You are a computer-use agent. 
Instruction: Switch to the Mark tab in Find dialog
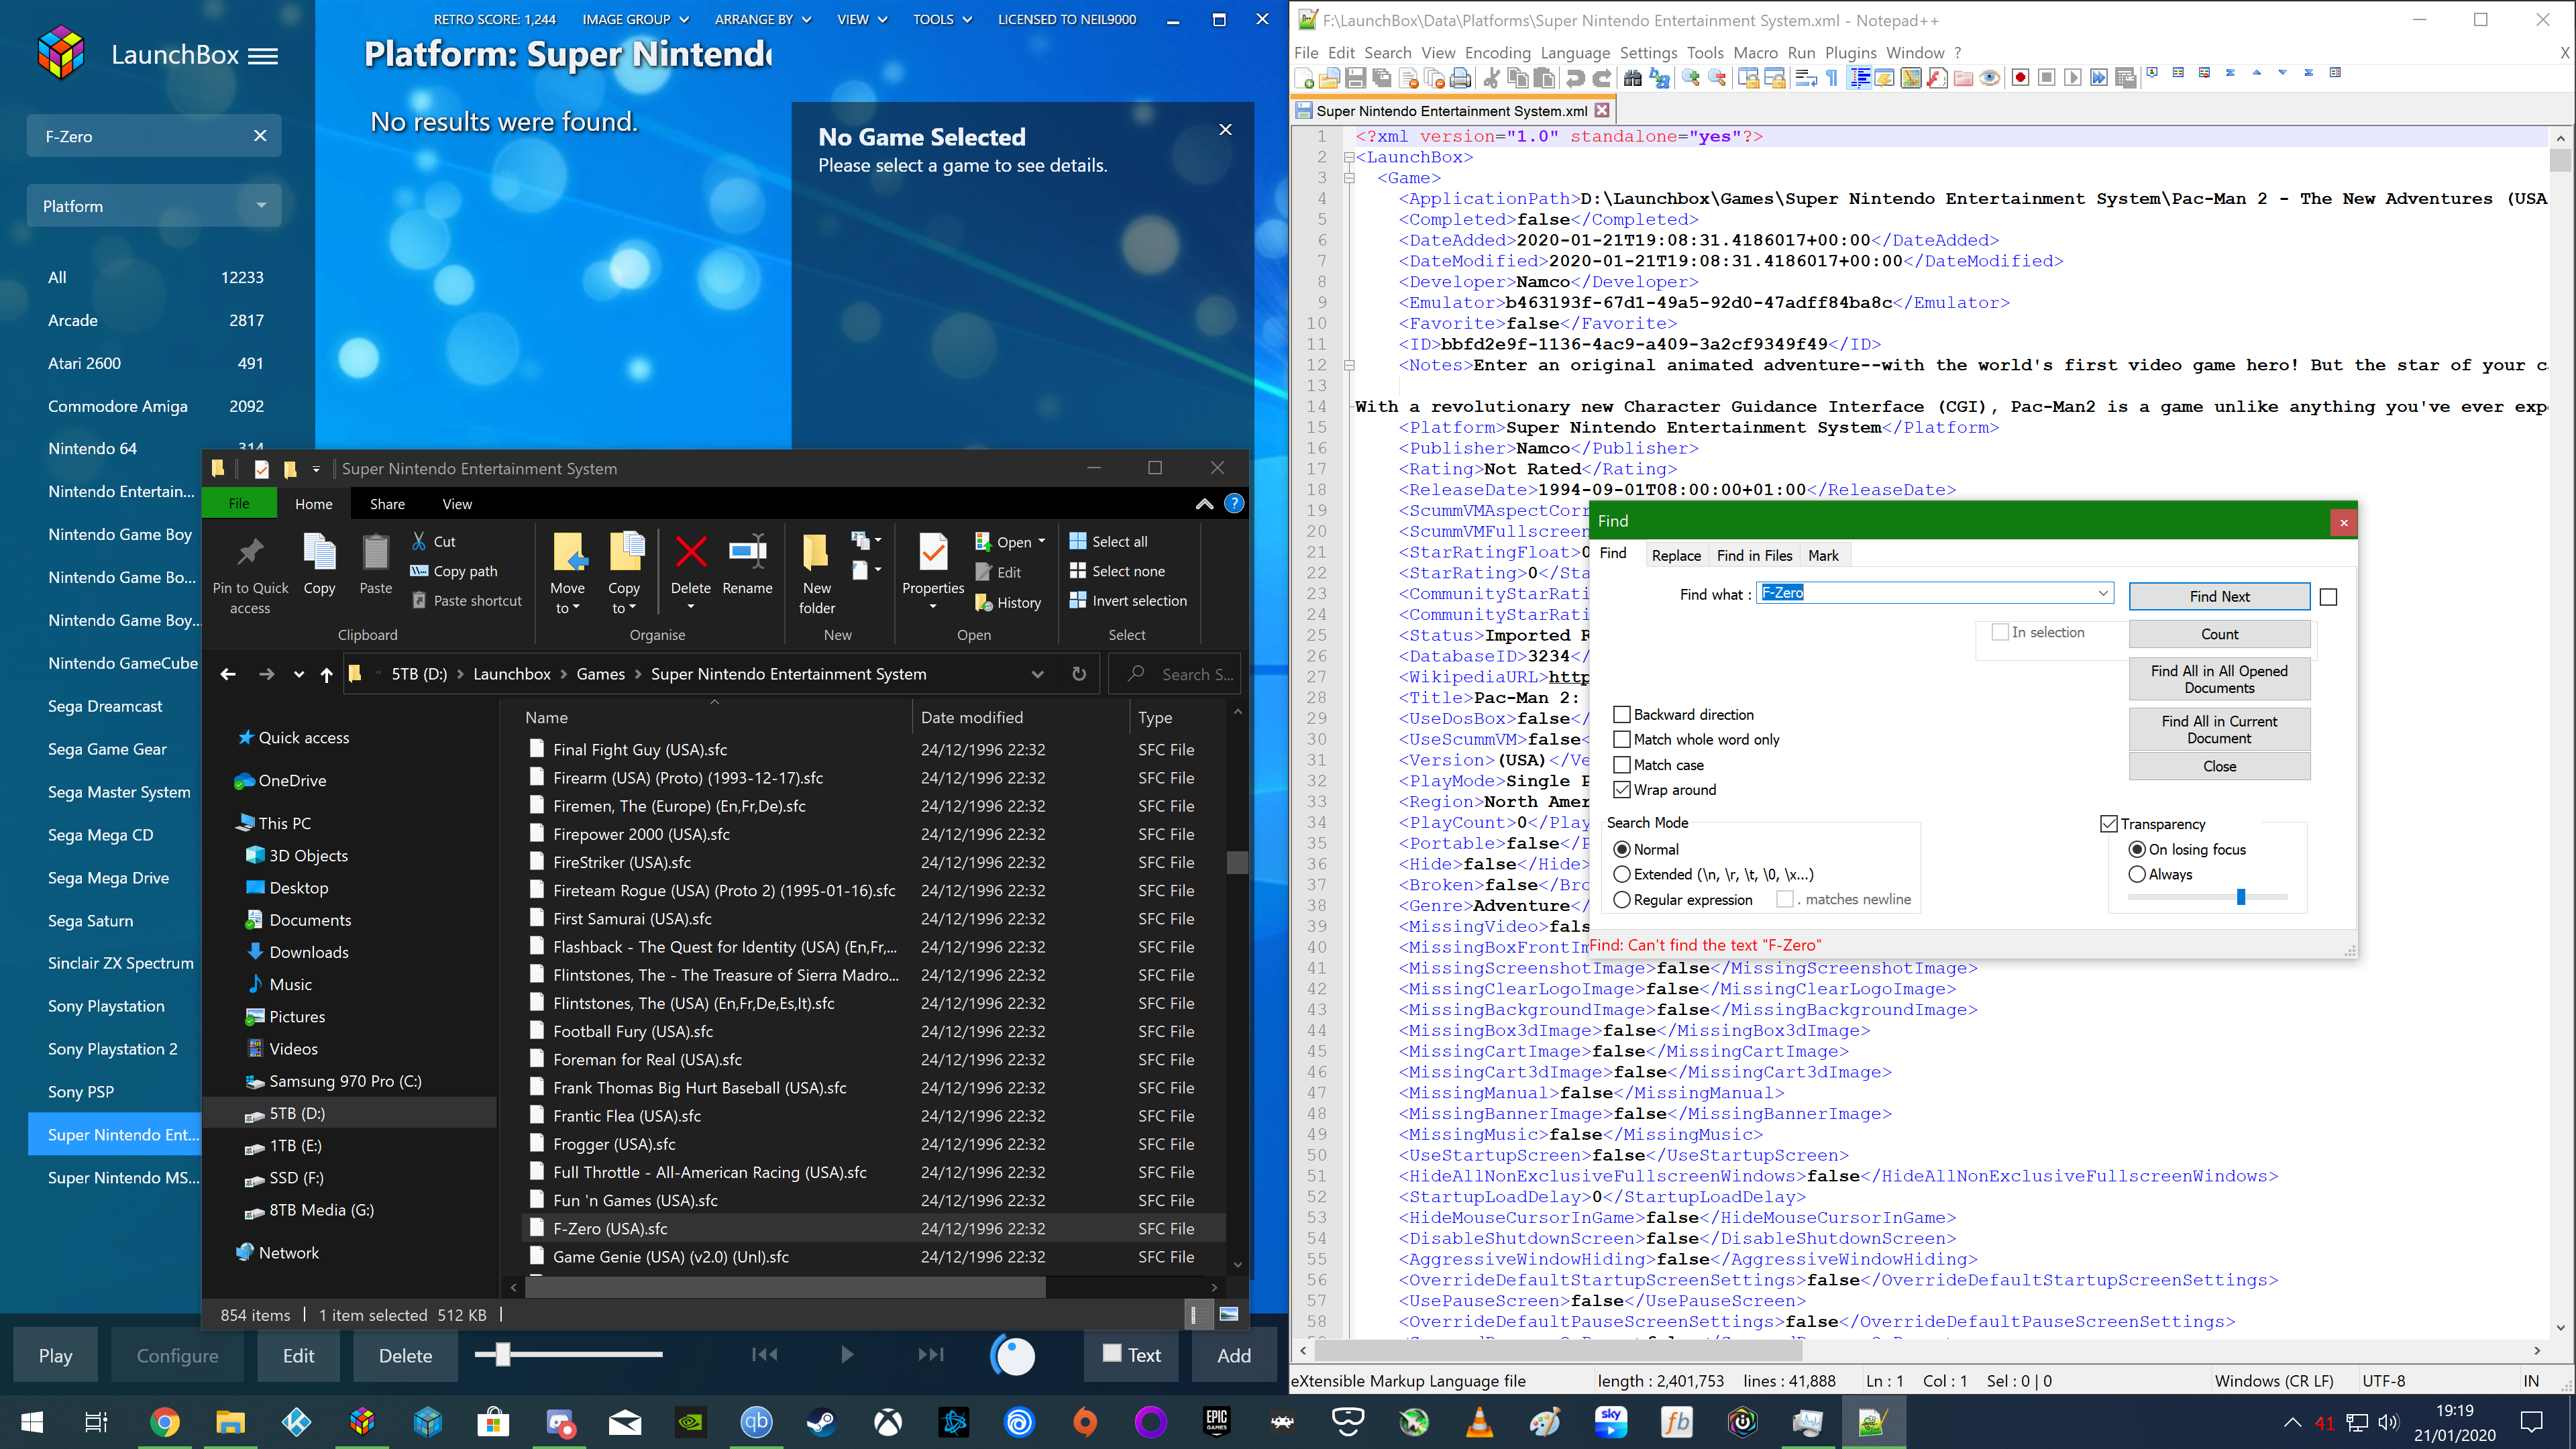tap(1823, 555)
